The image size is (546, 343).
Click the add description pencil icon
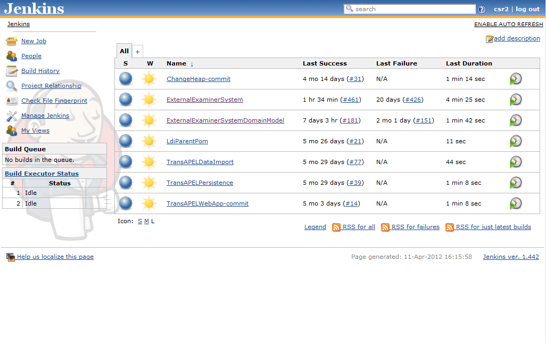point(489,38)
